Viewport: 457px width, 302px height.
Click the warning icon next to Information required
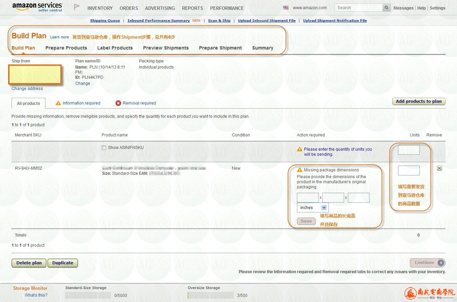(x=58, y=103)
